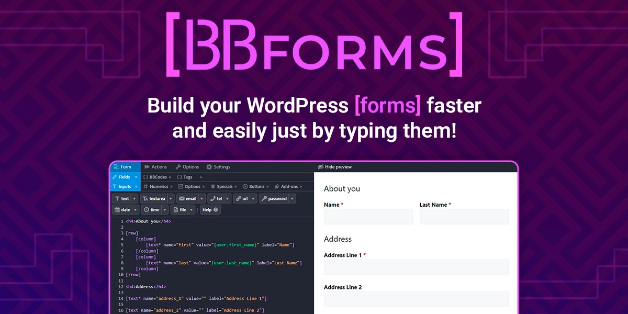This screenshot has width=628, height=314.
Task: Insert an email field using the envelope button
Action: [187, 199]
